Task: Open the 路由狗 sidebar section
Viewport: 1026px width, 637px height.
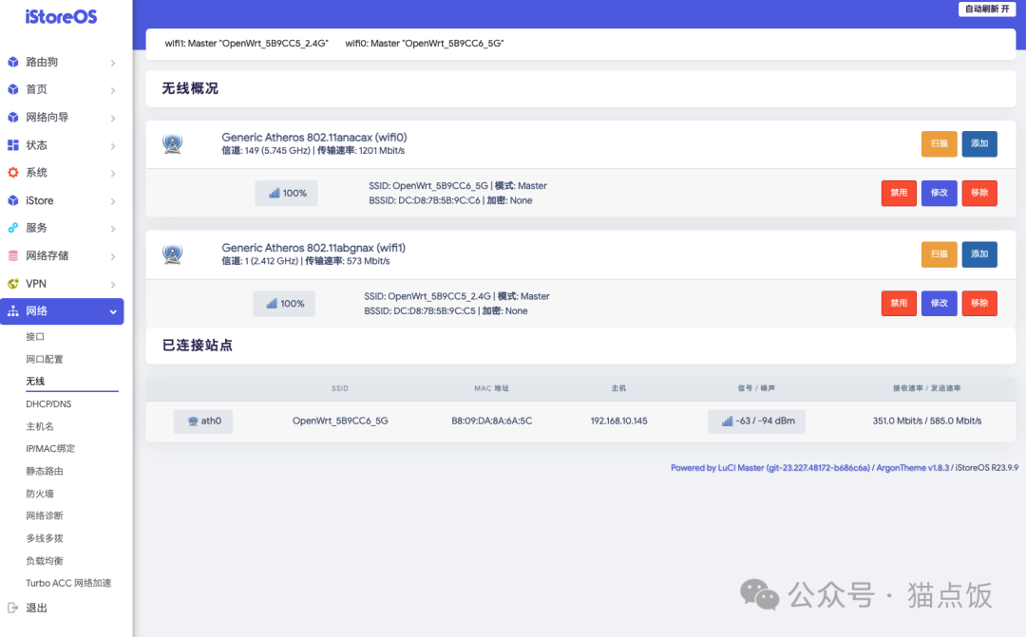Action: (43, 62)
